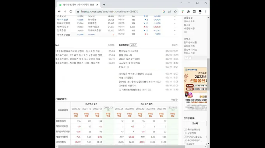Select the 클라우드에어 네이버페이 증권 tab
The image size is (265, 148).
(x=78, y=5)
